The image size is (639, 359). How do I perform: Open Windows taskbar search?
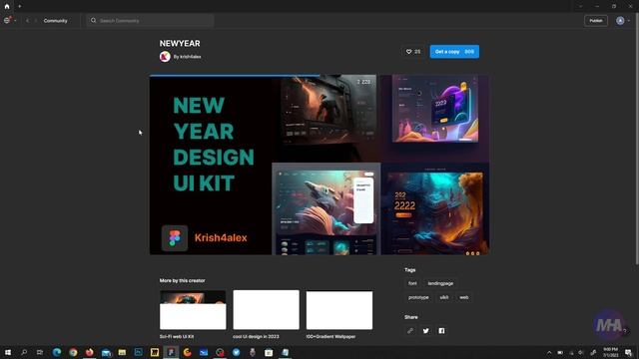[x=24, y=352]
